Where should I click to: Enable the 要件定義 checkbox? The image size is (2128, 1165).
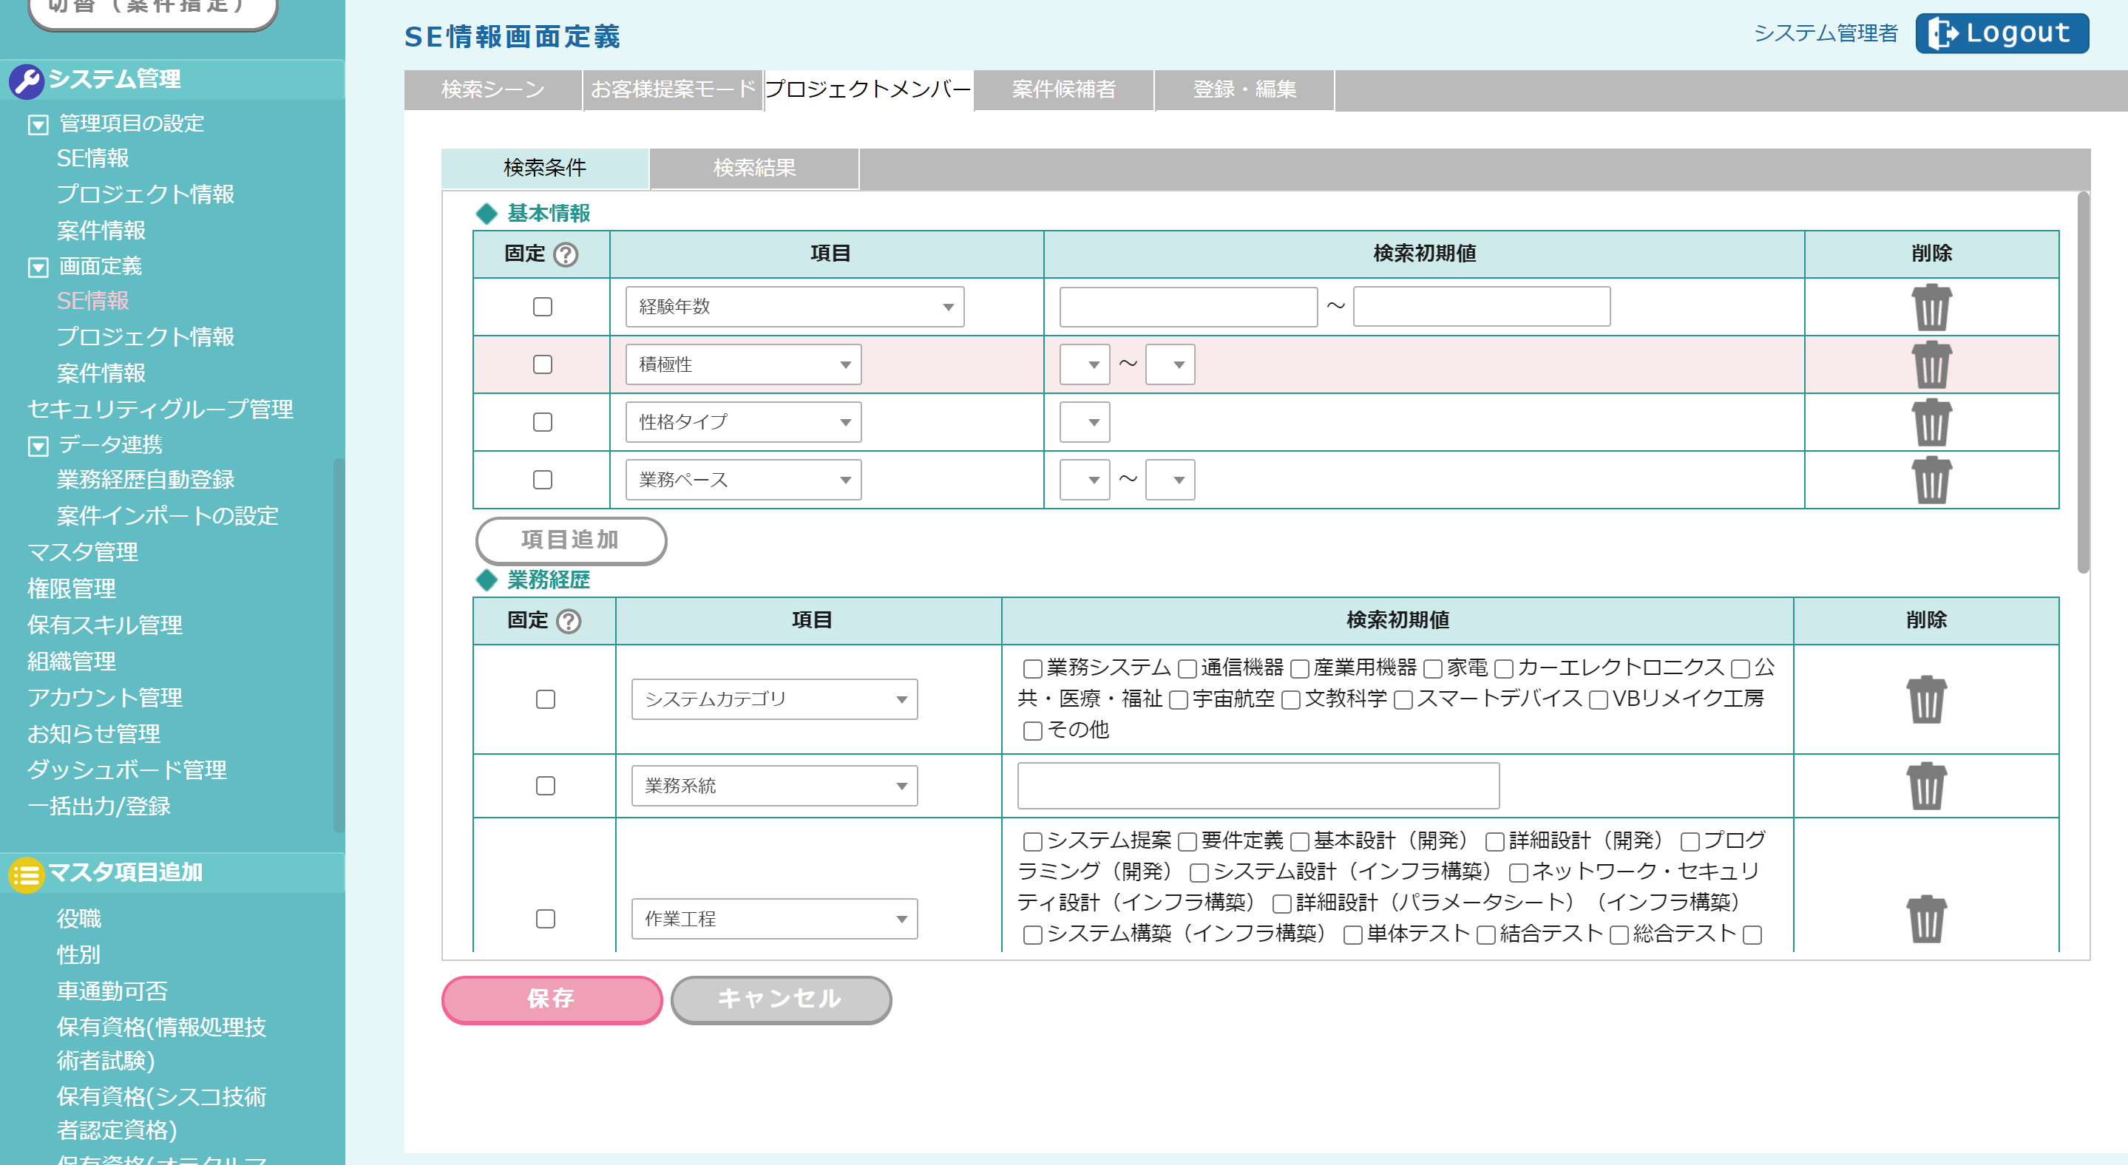click(x=1187, y=841)
